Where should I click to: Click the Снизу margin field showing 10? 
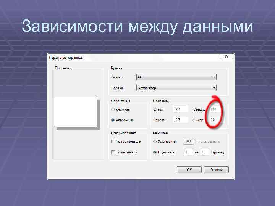click(x=217, y=120)
